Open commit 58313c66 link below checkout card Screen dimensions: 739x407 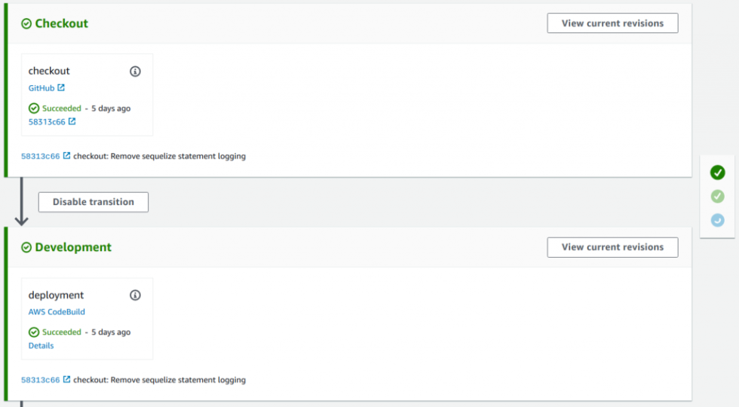coord(41,156)
